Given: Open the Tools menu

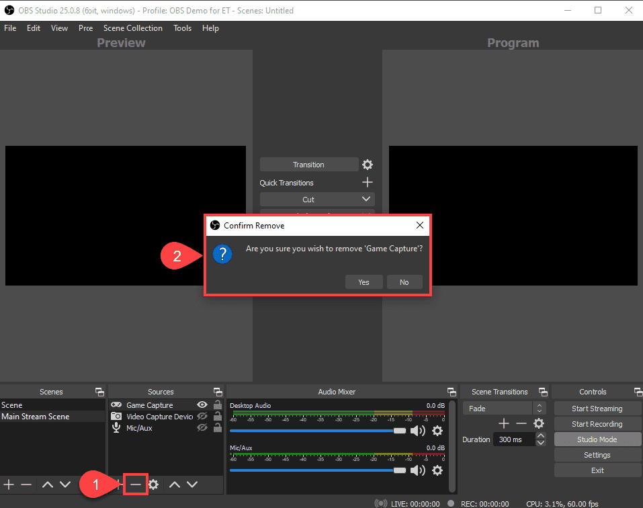Looking at the screenshot, I should 182,28.
